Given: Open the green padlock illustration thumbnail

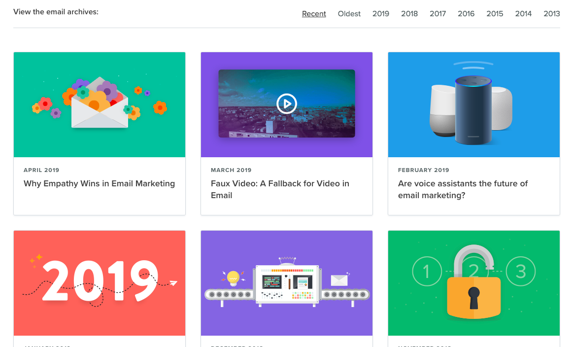Looking at the screenshot, I should 473,283.
